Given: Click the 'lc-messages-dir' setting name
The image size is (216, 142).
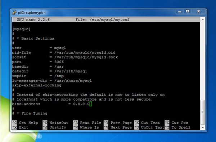Looking at the screenshot, I should (x=30, y=81).
